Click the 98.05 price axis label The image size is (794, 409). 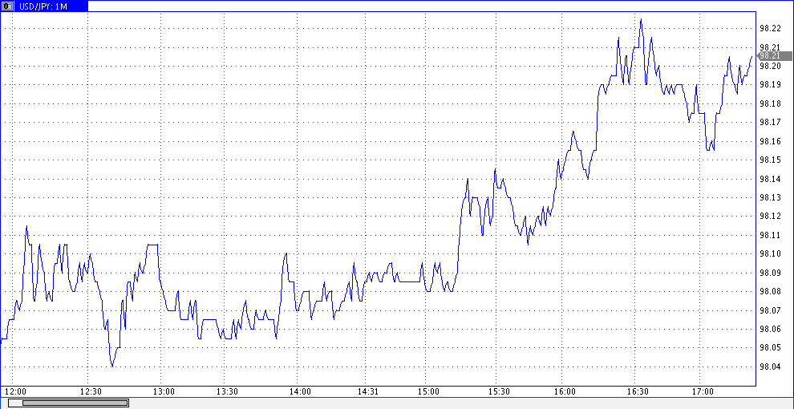click(x=770, y=348)
